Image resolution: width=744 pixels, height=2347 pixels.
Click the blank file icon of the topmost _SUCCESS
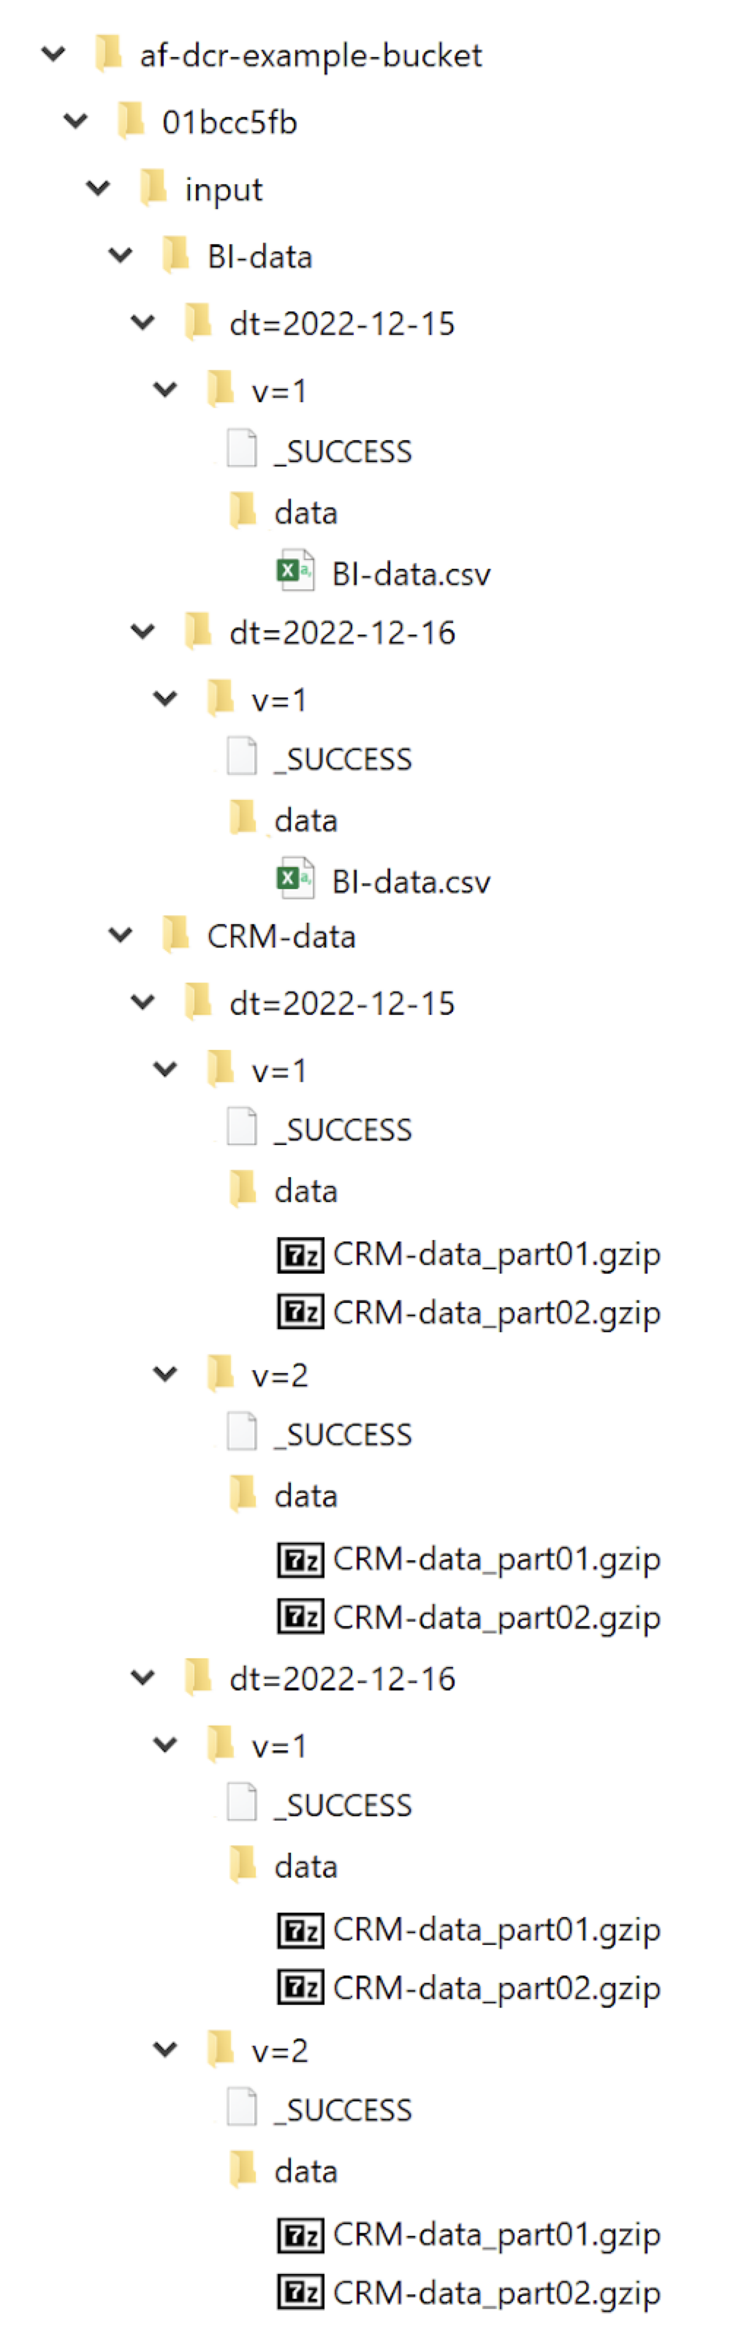241,449
